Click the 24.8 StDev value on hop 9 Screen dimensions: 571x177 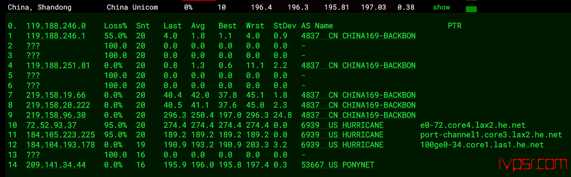[283, 115]
